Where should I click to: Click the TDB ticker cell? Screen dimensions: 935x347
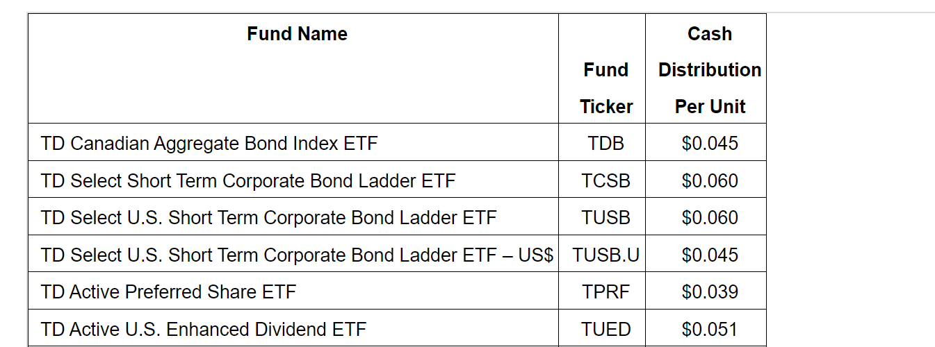click(x=605, y=144)
